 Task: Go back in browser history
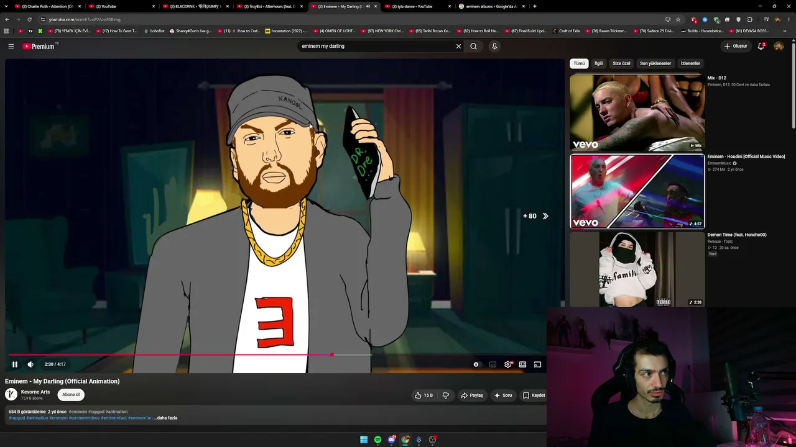tap(7, 19)
